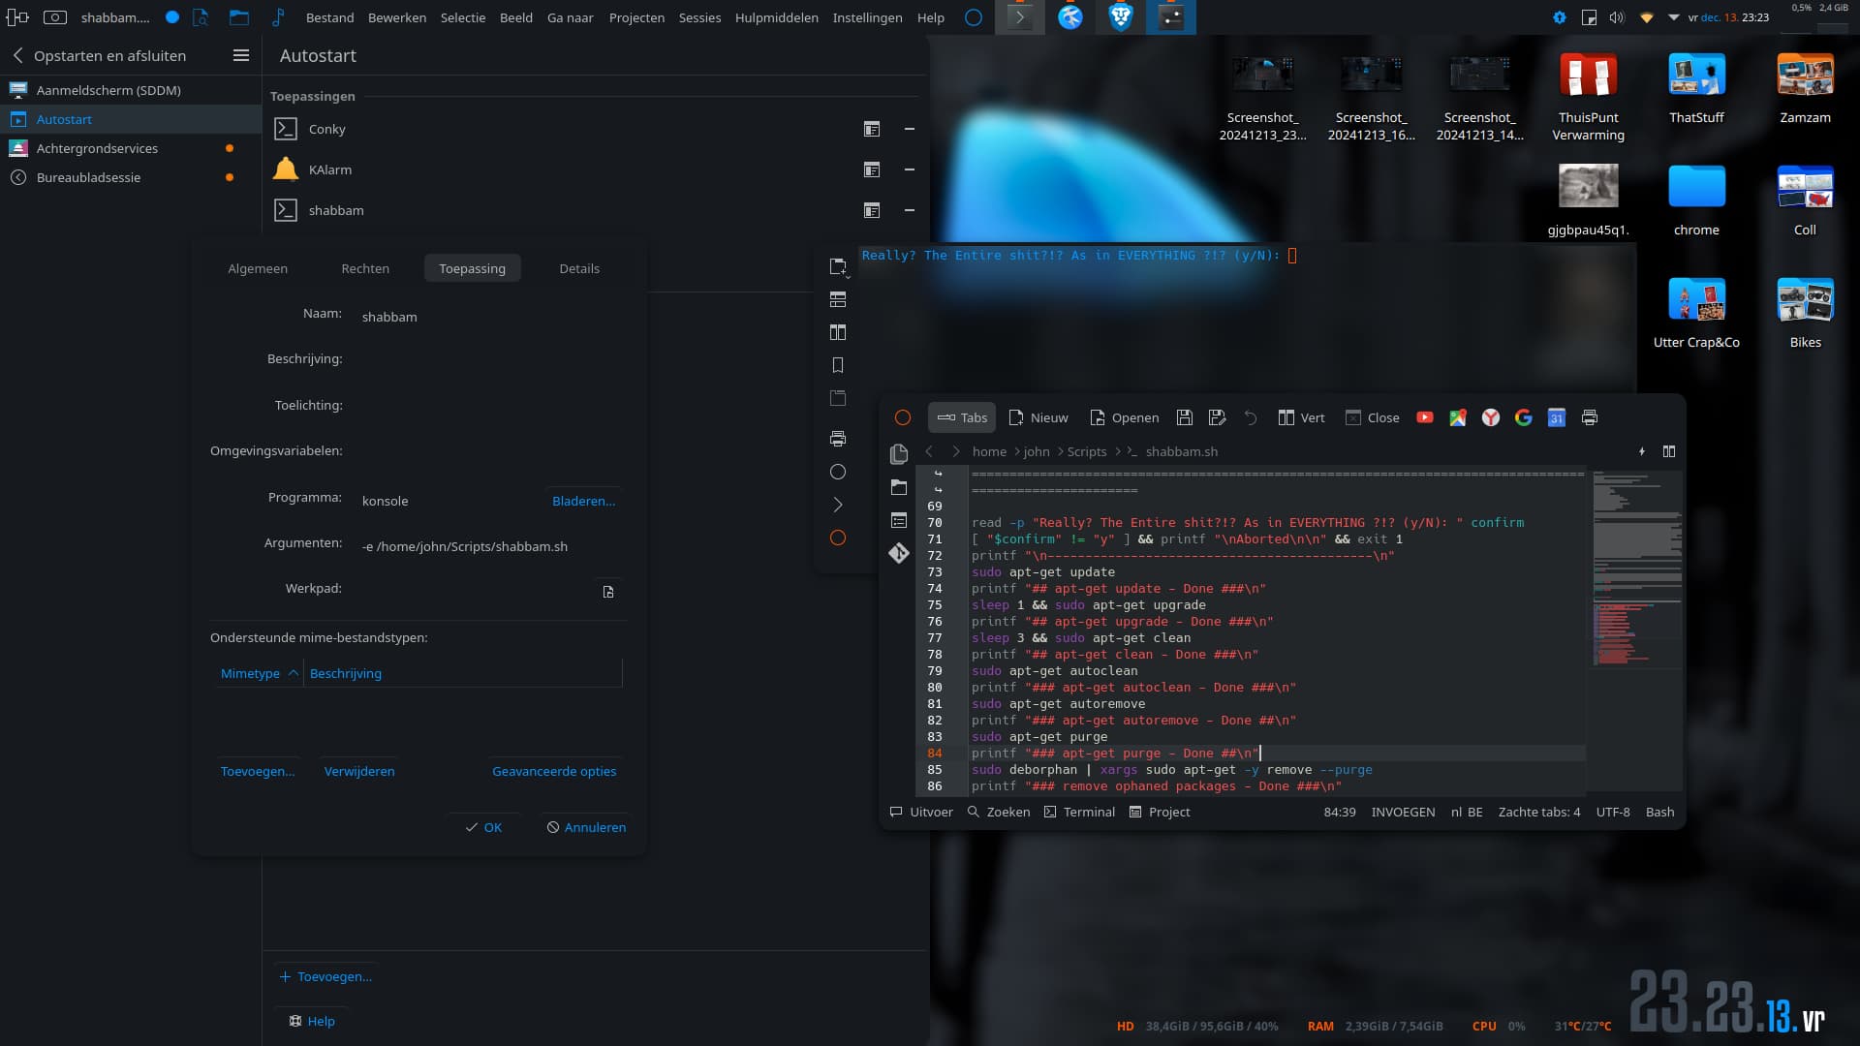Click the Brave browser icon in top panel
This screenshot has width=1860, height=1046.
1121,16
